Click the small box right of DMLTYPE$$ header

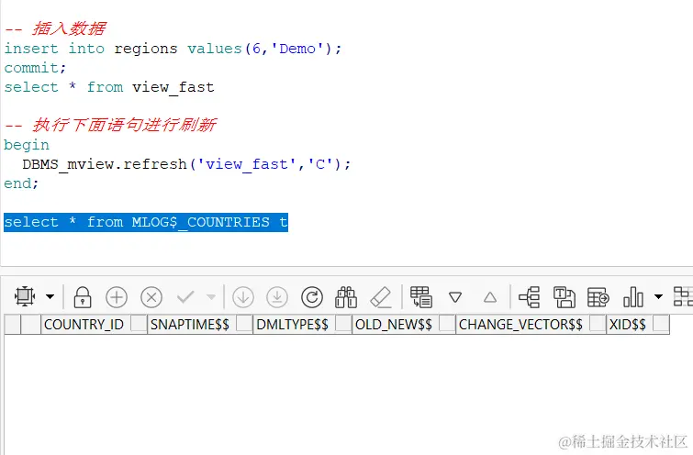343,323
